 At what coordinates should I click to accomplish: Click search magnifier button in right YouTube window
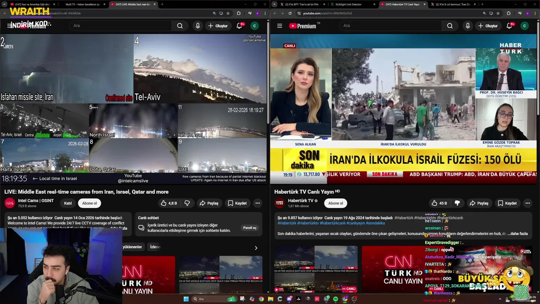(x=450, y=26)
